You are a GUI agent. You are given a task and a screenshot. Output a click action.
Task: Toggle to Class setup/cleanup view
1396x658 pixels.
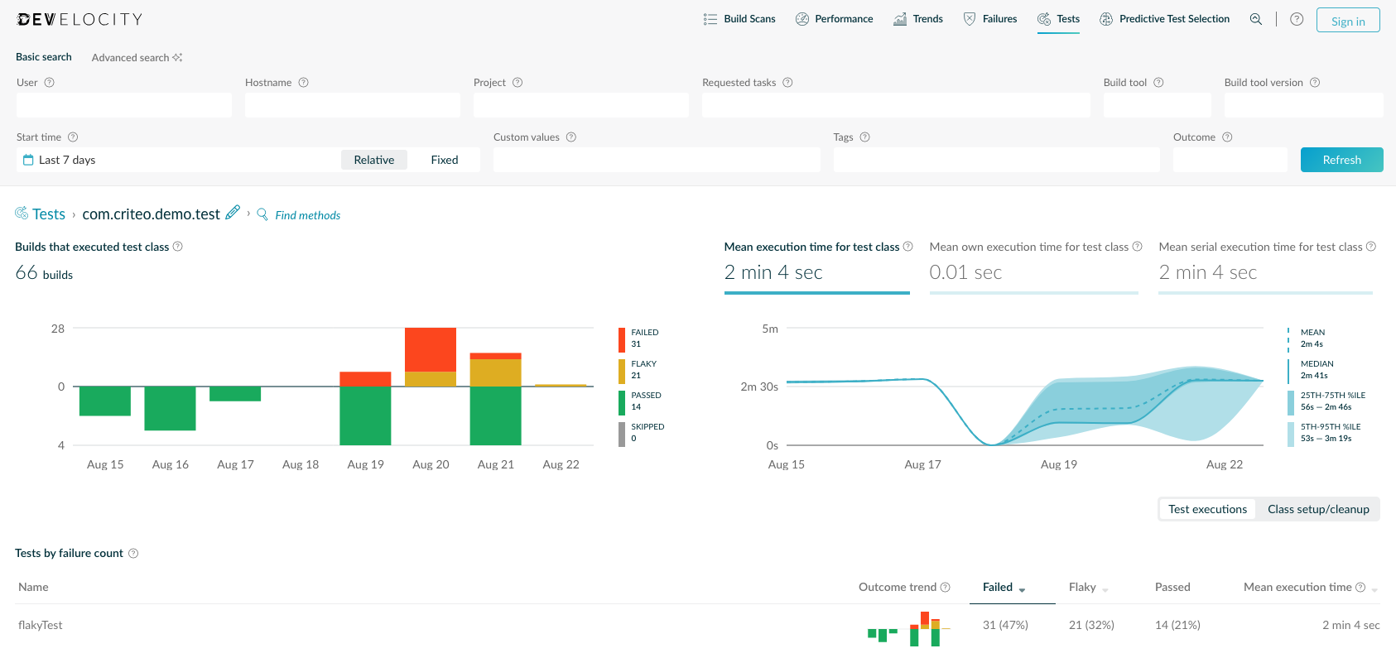pos(1317,509)
